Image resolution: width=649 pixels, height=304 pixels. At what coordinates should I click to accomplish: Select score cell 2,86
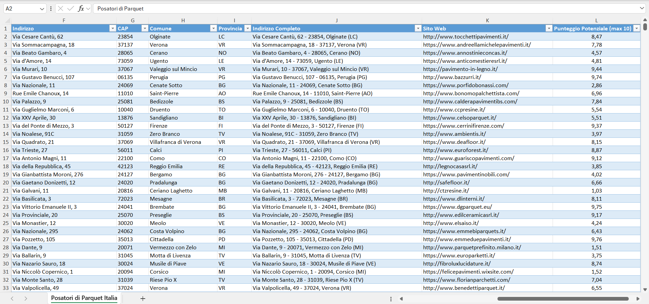point(597,85)
